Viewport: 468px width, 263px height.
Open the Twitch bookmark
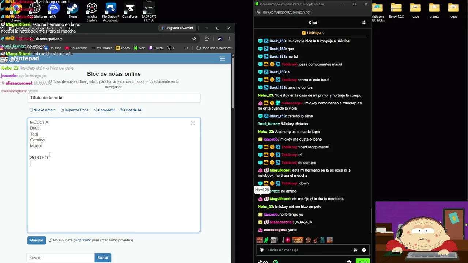pyautogui.click(x=156, y=48)
